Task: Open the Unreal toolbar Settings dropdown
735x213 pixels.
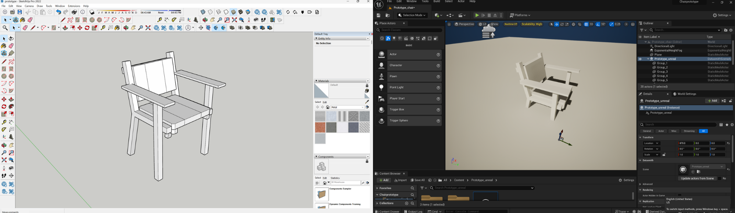Action: click(722, 15)
